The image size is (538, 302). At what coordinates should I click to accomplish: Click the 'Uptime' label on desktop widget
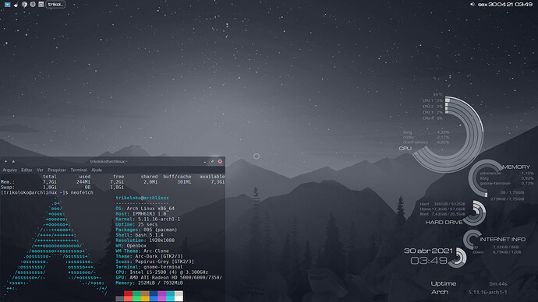[444, 284]
